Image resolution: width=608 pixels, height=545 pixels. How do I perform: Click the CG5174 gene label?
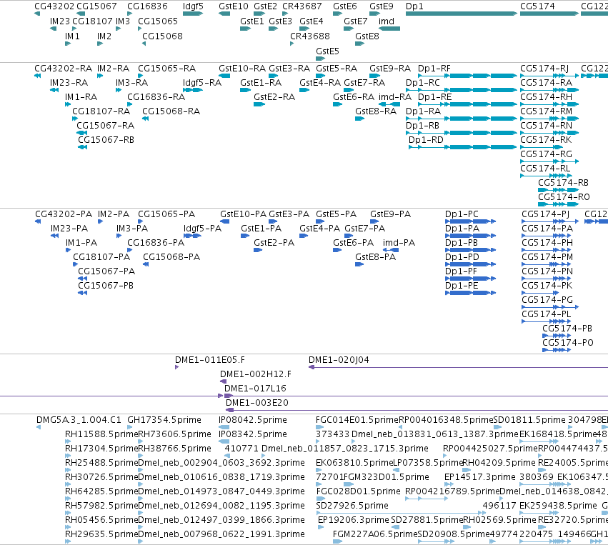click(x=537, y=6)
